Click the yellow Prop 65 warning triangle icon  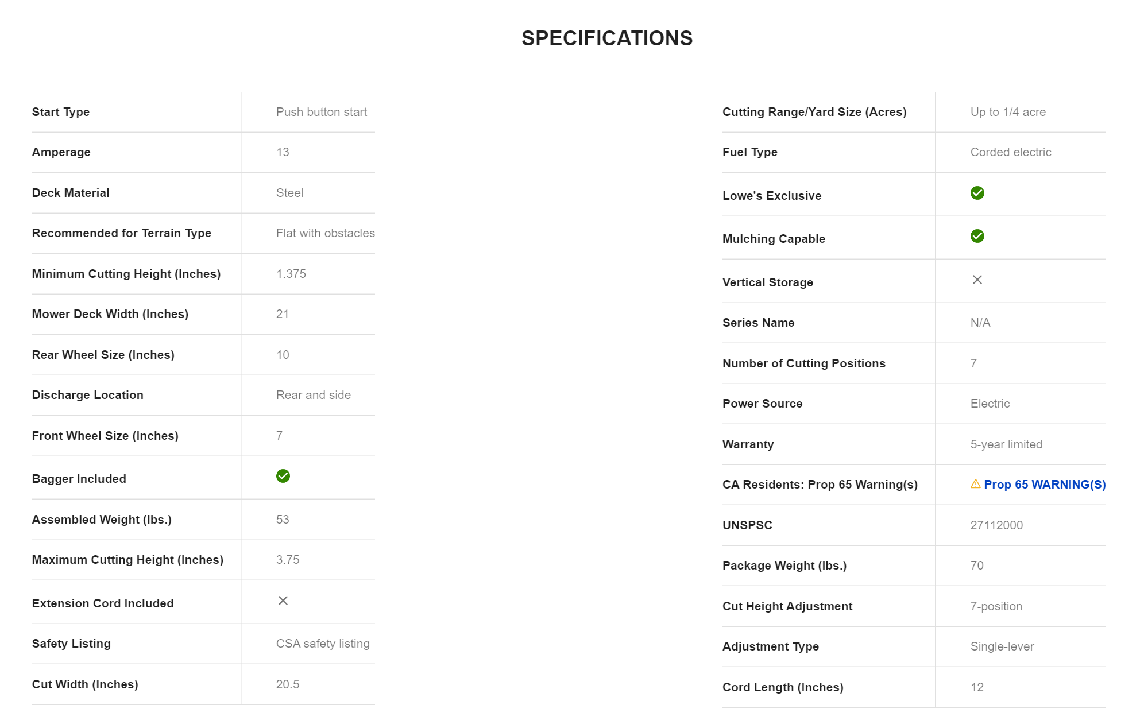[975, 484]
